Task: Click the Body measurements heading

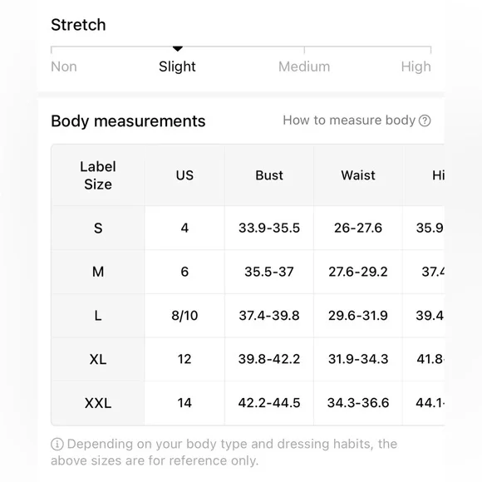Action: tap(128, 120)
